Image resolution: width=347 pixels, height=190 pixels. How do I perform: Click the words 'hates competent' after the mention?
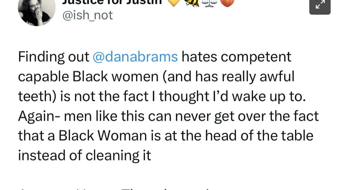click(236, 57)
